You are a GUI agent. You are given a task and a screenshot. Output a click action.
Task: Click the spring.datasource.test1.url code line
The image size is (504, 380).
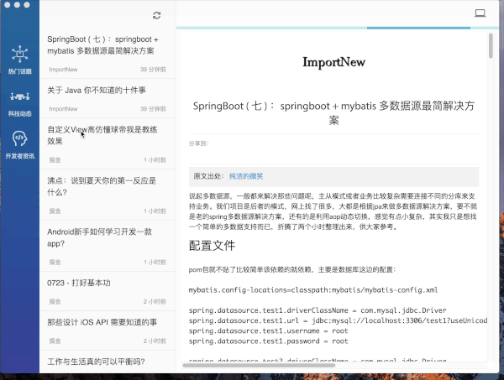(338, 320)
